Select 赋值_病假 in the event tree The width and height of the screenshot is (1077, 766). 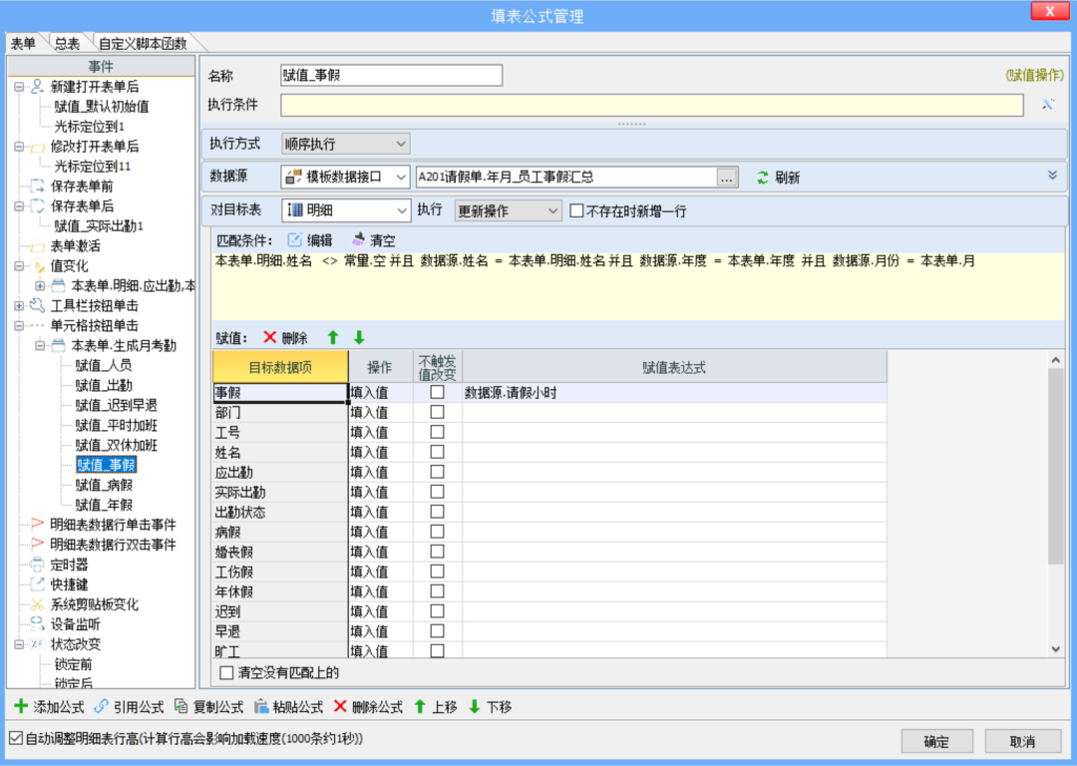click(x=104, y=485)
